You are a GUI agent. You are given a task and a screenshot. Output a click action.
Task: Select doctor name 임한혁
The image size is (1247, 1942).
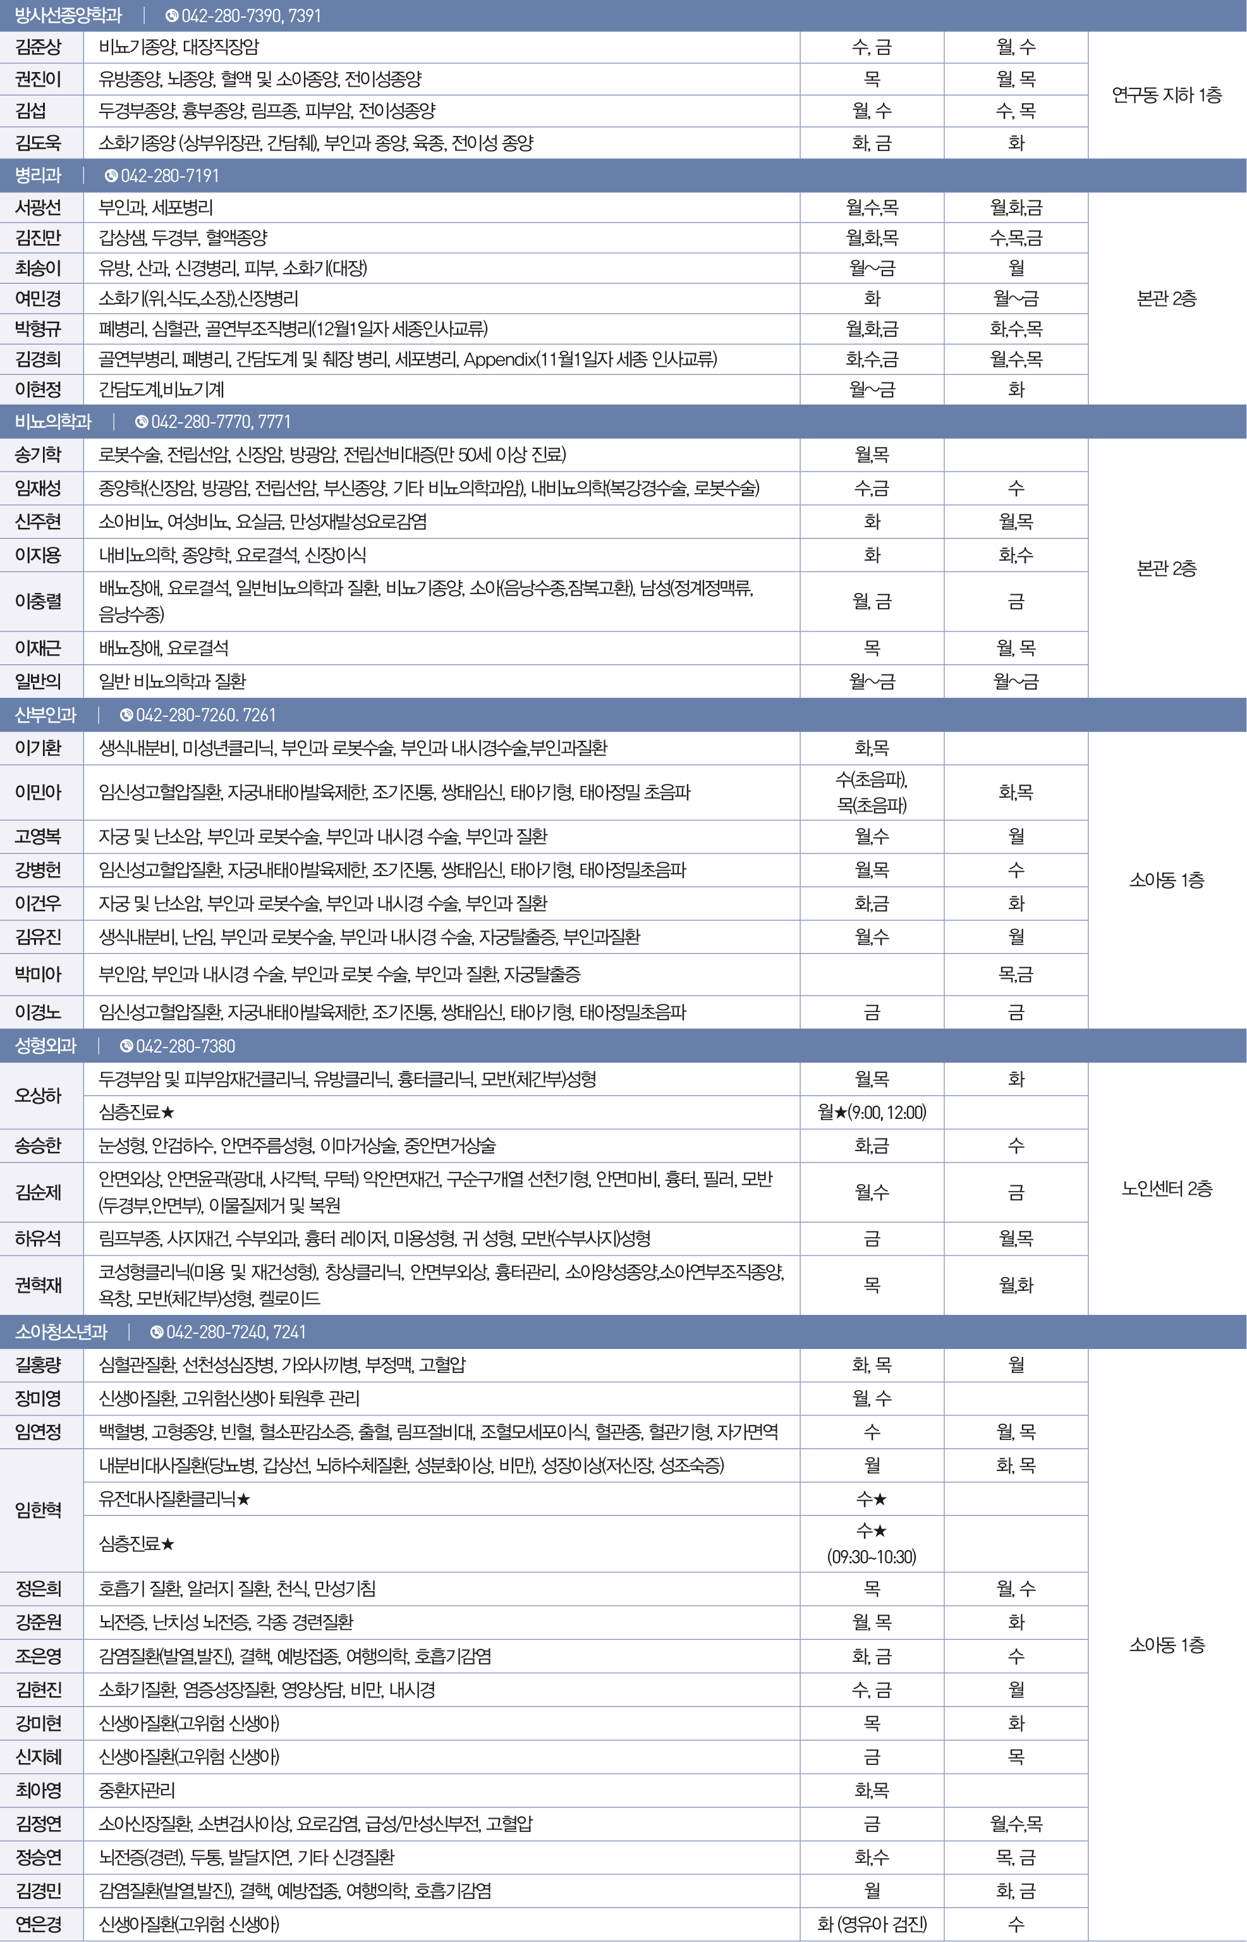tap(38, 1510)
